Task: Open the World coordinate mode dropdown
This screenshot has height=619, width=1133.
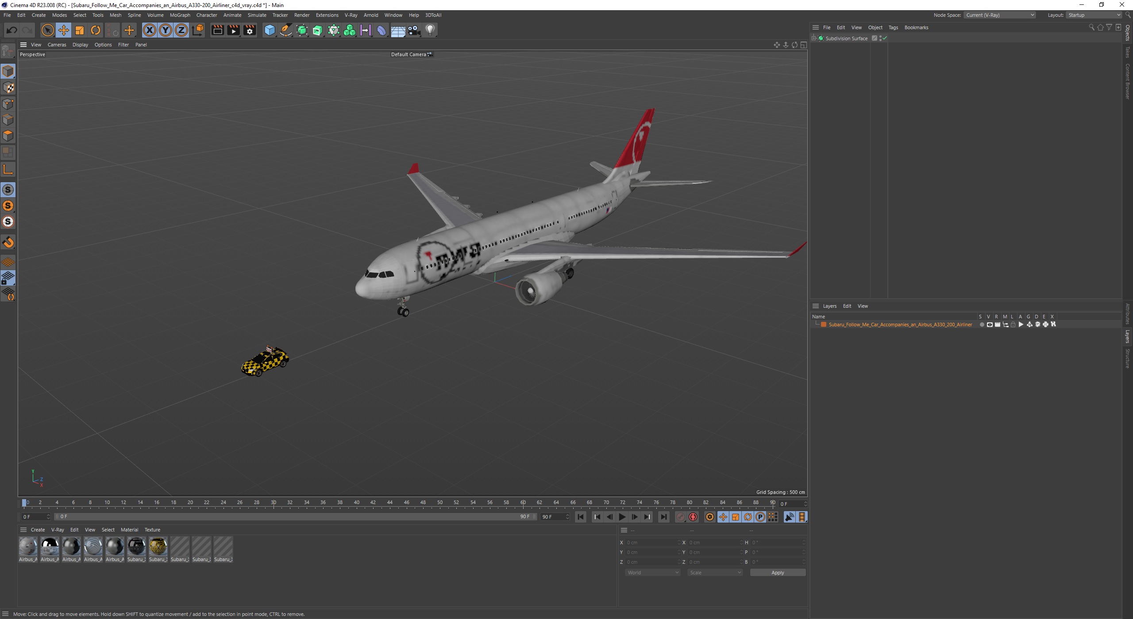Action: 652,573
